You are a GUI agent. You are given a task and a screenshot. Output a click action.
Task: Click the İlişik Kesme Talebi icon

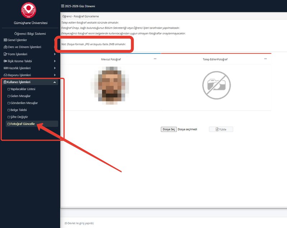(x=5, y=61)
